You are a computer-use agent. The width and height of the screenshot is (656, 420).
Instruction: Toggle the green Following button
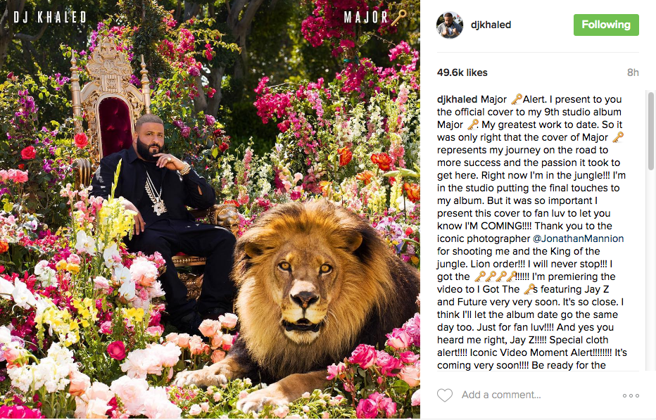[606, 25]
